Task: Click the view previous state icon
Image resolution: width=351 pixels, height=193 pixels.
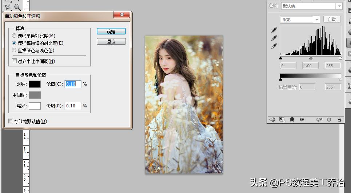Action: (x=319, y=119)
